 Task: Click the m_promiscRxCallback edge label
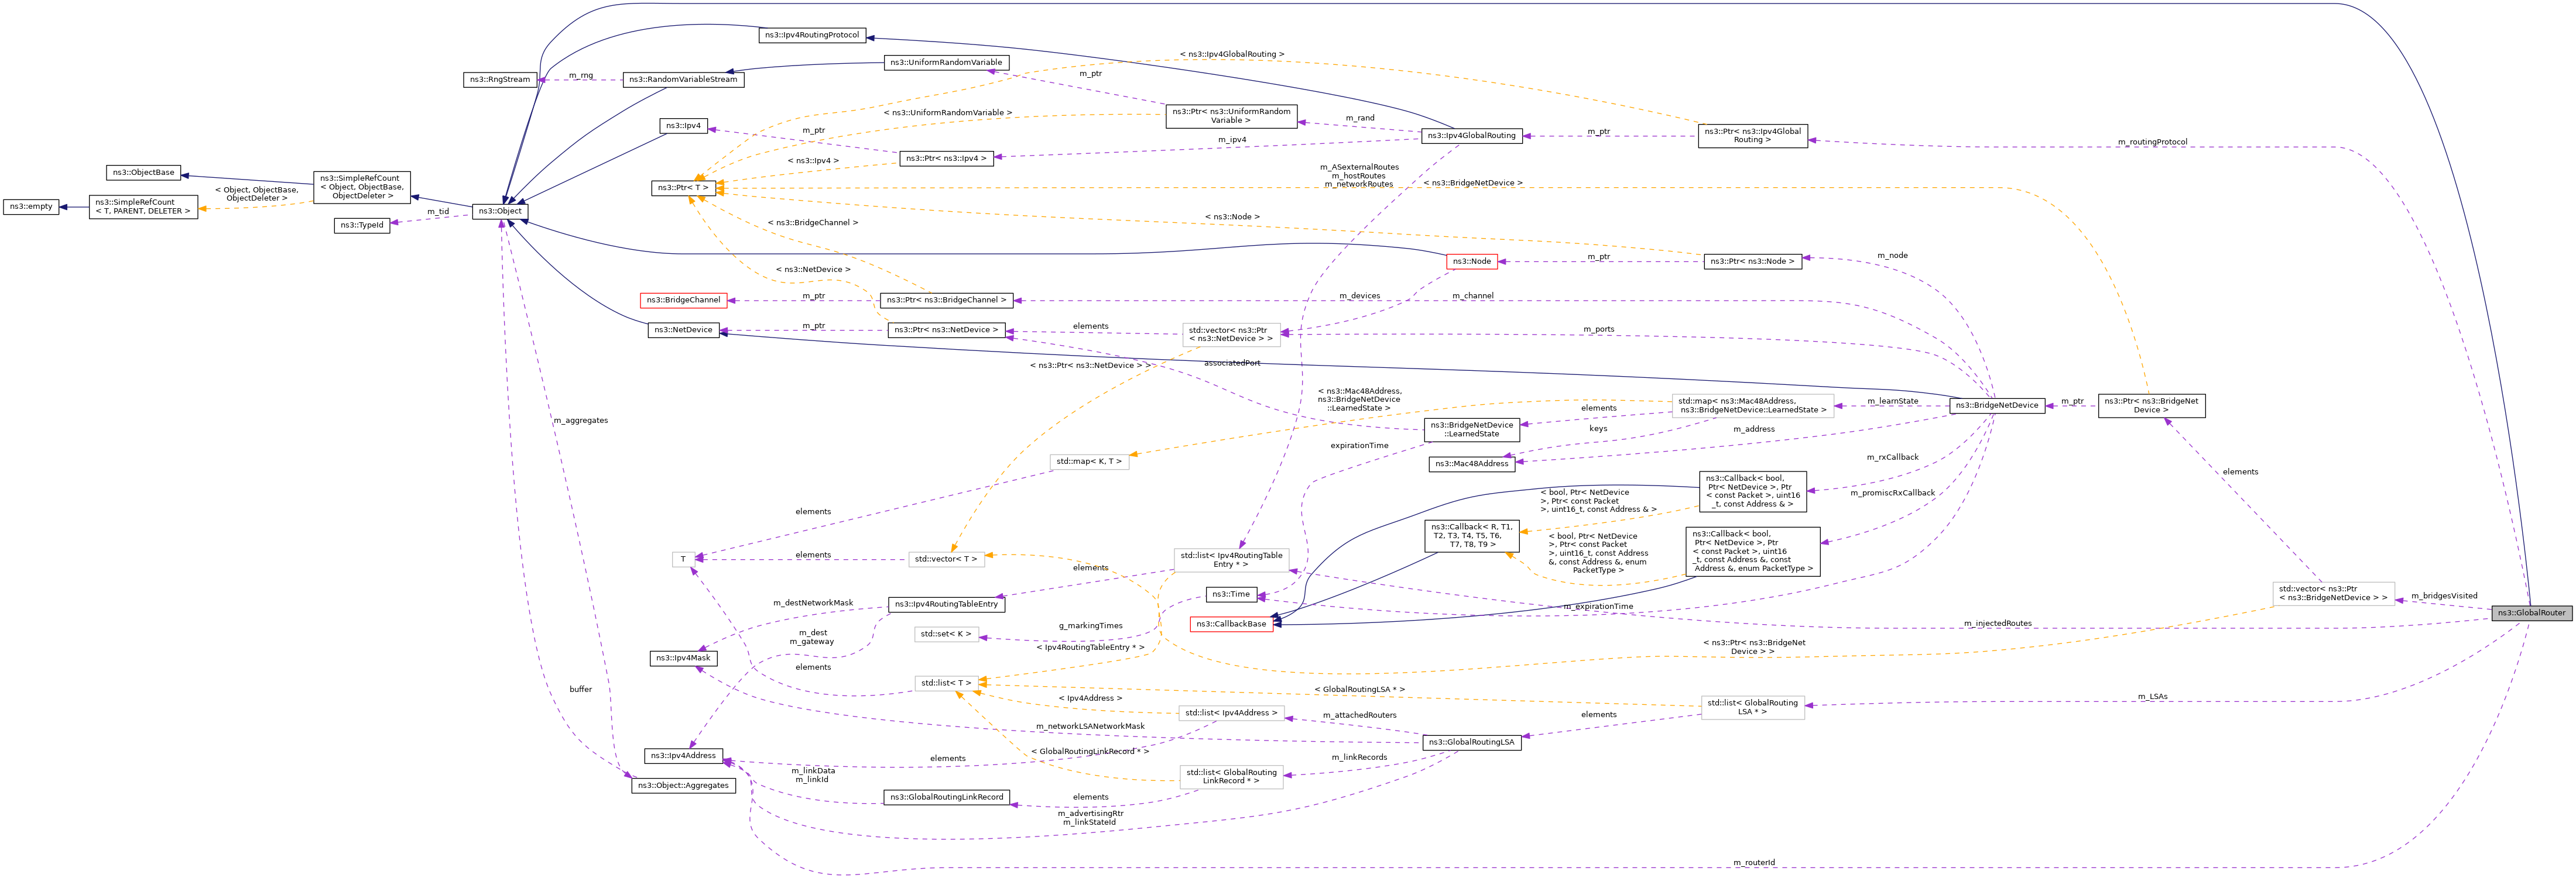[1892, 493]
